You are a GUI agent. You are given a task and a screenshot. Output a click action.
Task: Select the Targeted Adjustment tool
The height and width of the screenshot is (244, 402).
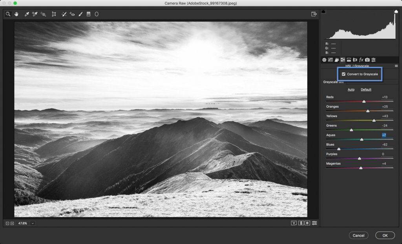tap(43, 14)
